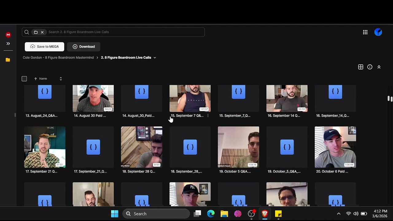Collapse the header with the double up-chevron icon
Screen dimensions: 393x221
click(x=379, y=67)
